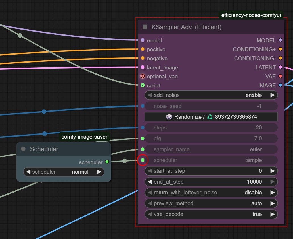Click the comfy-image-saver badge
This screenshot has height=239, width=293.
(x=84, y=137)
